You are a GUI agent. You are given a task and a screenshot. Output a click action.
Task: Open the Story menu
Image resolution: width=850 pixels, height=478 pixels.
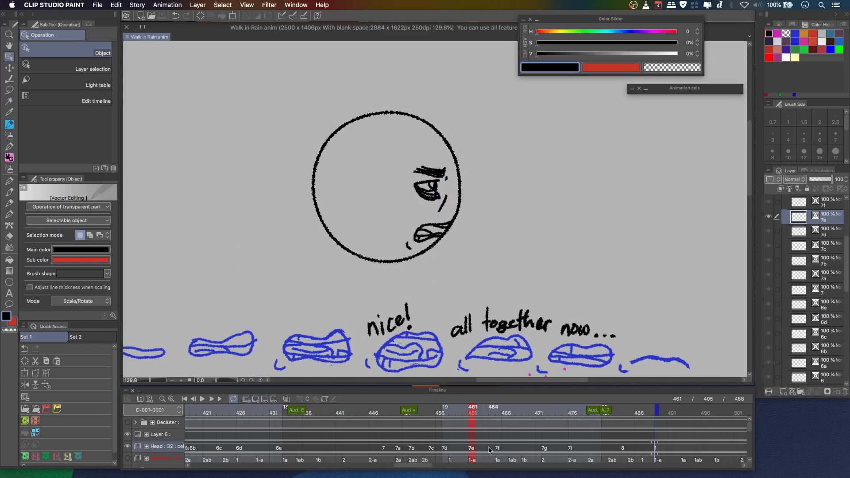tap(137, 5)
